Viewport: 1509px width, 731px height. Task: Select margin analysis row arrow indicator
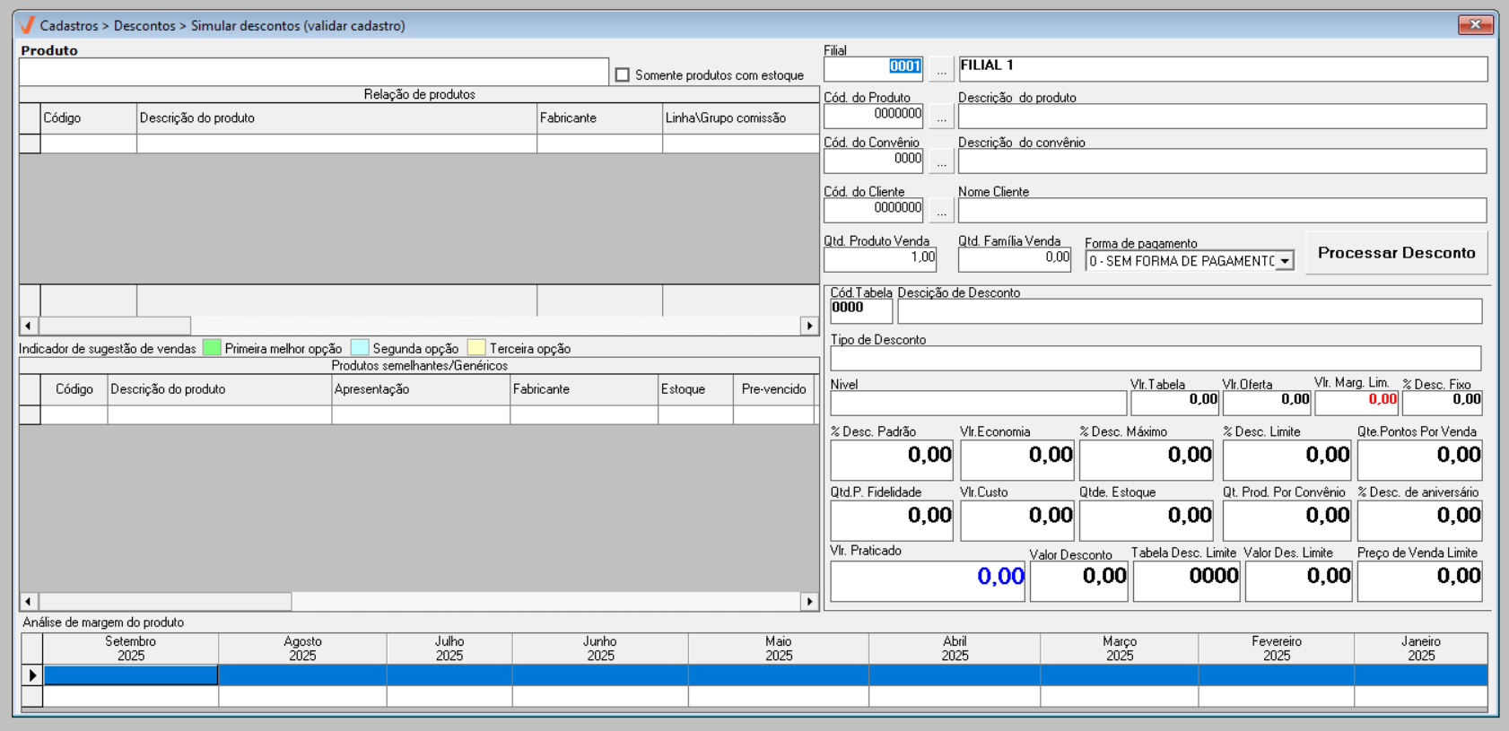pyautogui.click(x=32, y=674)
